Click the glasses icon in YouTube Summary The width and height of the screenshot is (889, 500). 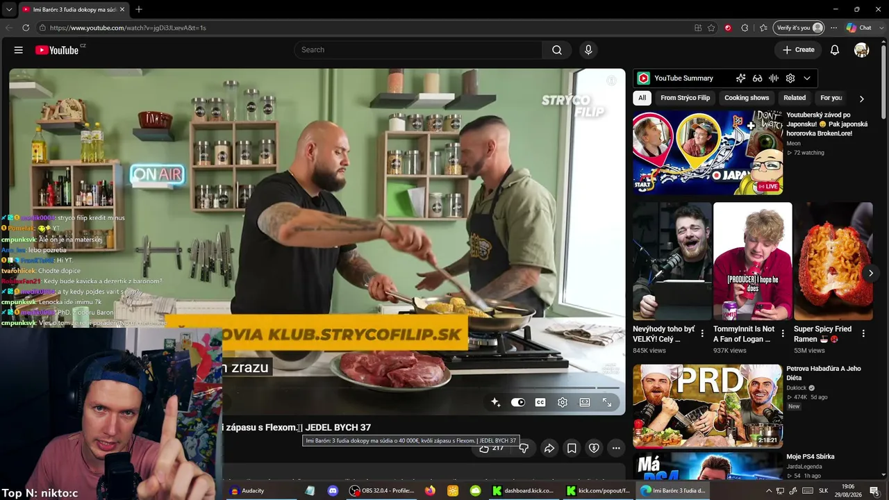tap(758, 78)
